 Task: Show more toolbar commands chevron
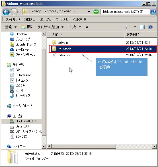coord(87,27)
